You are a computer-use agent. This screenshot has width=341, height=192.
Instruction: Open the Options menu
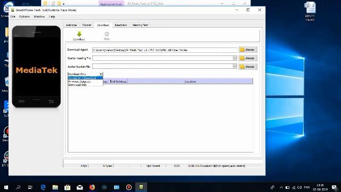pyautogui.click(x=25, y=17)
